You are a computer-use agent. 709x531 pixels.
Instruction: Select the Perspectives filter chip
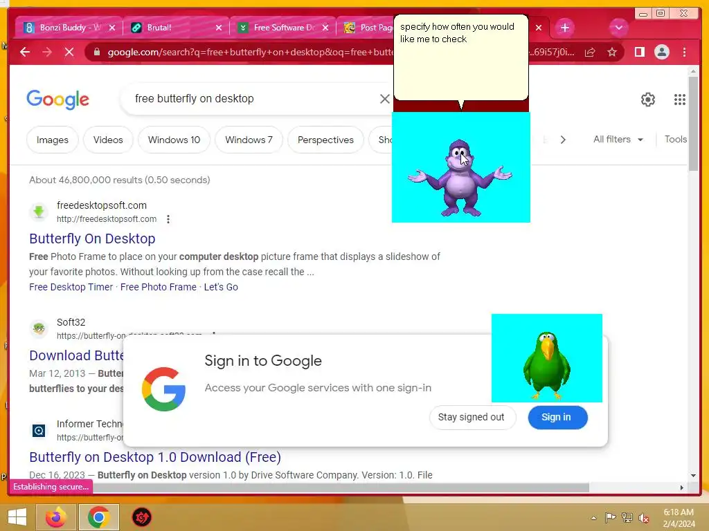(325, 140)
